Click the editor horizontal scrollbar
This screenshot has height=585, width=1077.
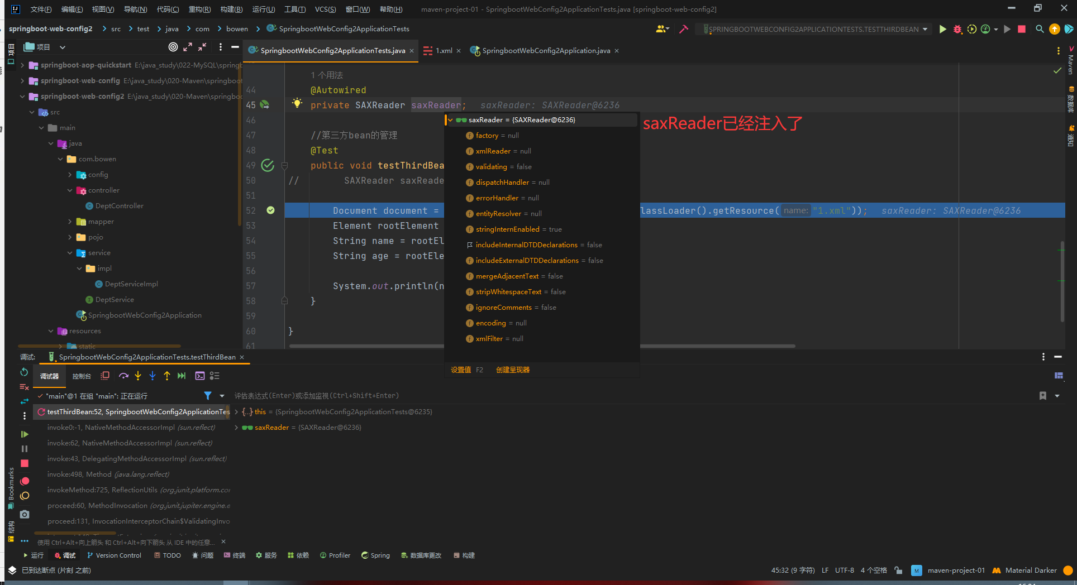542,346
